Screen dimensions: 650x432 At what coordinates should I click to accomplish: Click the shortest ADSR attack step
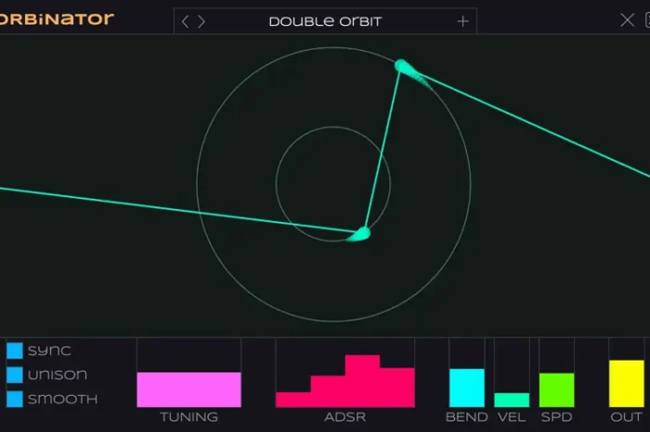click(x=293, y=399)
